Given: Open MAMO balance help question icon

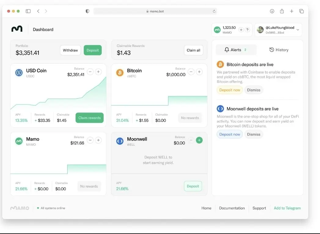Looking at the screenshot, I should coord(247,30).
